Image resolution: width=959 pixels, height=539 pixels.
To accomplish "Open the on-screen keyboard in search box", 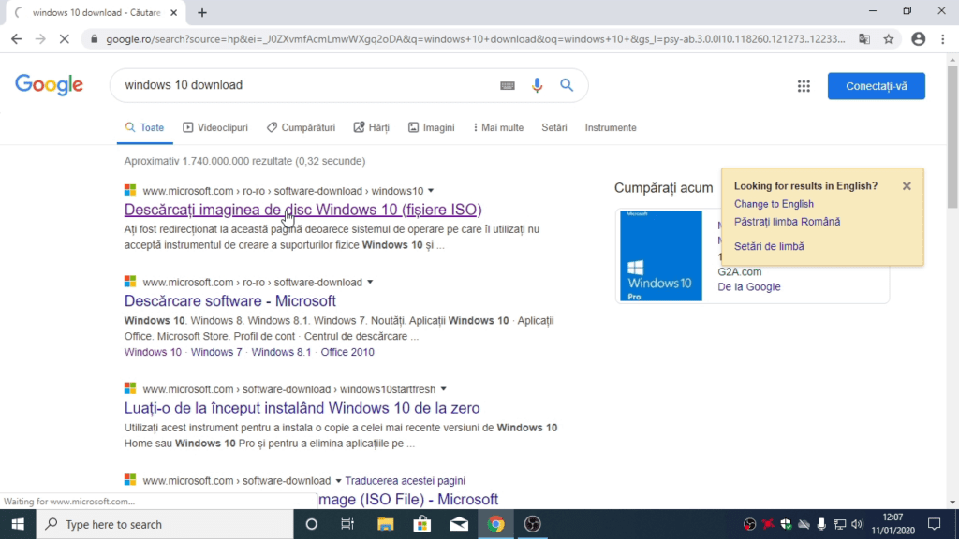I will pyautogui.click(x=507, y=85).
